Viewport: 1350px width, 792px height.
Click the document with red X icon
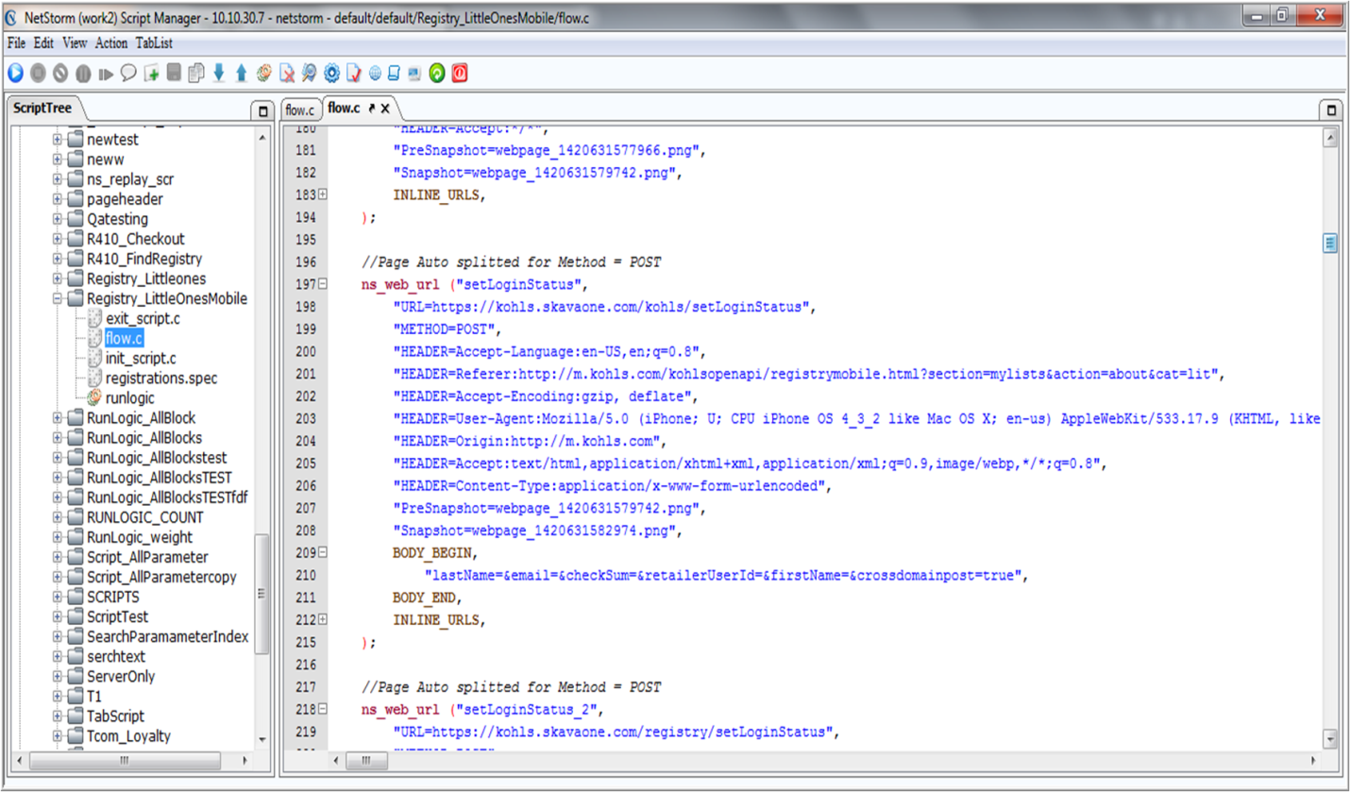click(286, 73)
